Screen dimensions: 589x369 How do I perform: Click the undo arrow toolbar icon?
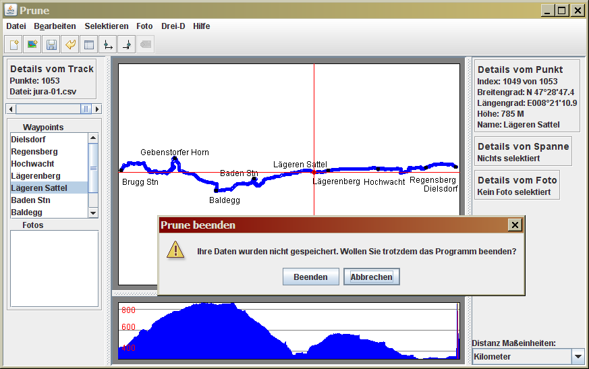[x=69, y=45]
